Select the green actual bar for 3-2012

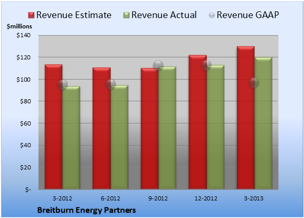click(71, 138)
